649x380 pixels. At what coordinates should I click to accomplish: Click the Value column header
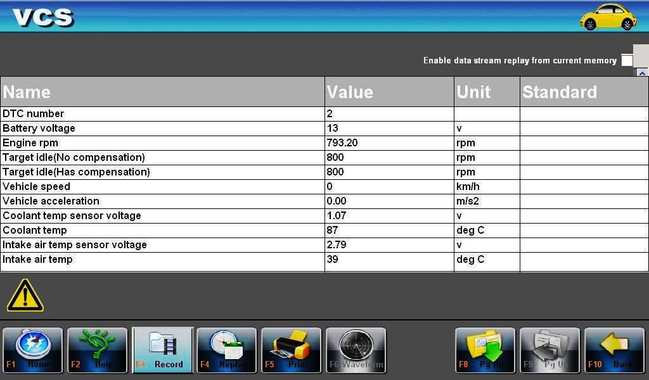point(390,92)
